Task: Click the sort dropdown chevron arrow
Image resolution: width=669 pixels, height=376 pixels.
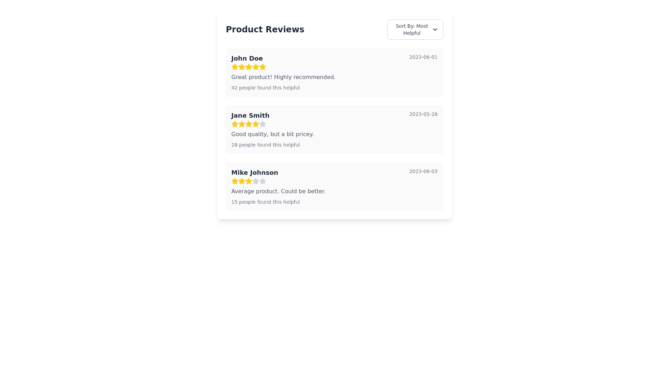Action: (435, 30)
